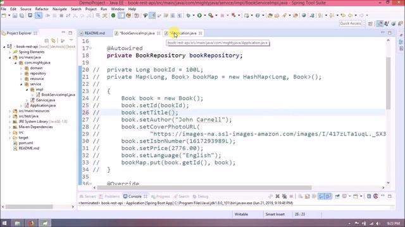Click the Firefox icon in taskbar
The image size is (405, 227).
coord(31,223)
